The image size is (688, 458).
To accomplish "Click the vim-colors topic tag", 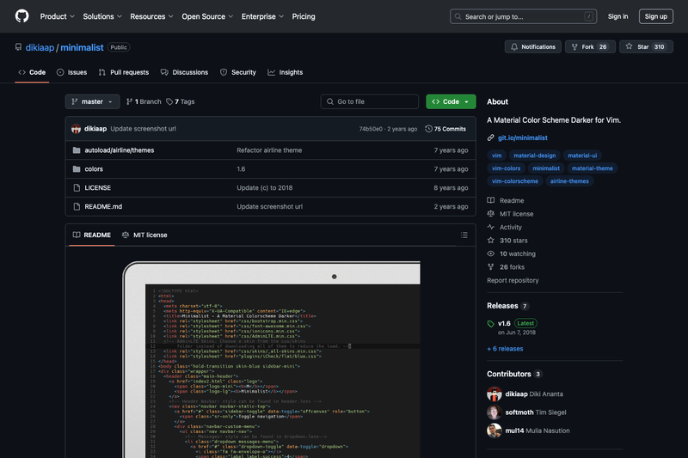I will tap(506, 168).
